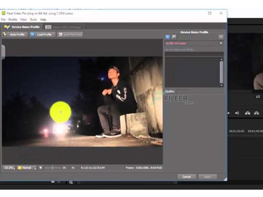This screenshot has width=263, height=197.
Task: Click the greyed Auto Fine-Tune button
Action: [70, 35]
